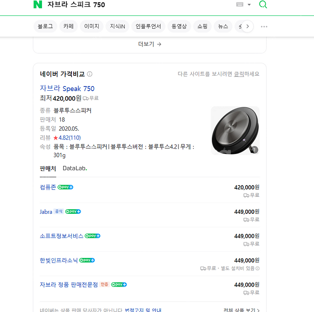Click the truck icon under 컴퓨존 price

[246, 196]
